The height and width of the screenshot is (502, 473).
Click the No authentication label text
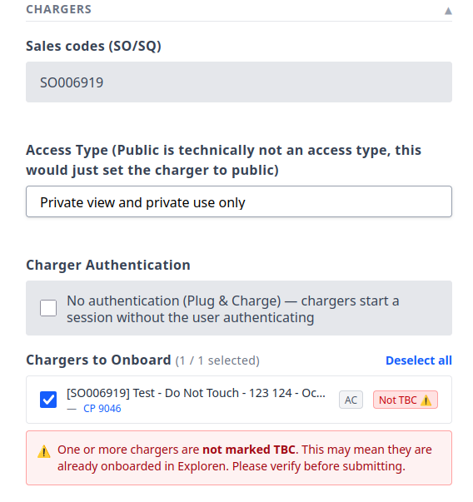[x=233, y=309]
